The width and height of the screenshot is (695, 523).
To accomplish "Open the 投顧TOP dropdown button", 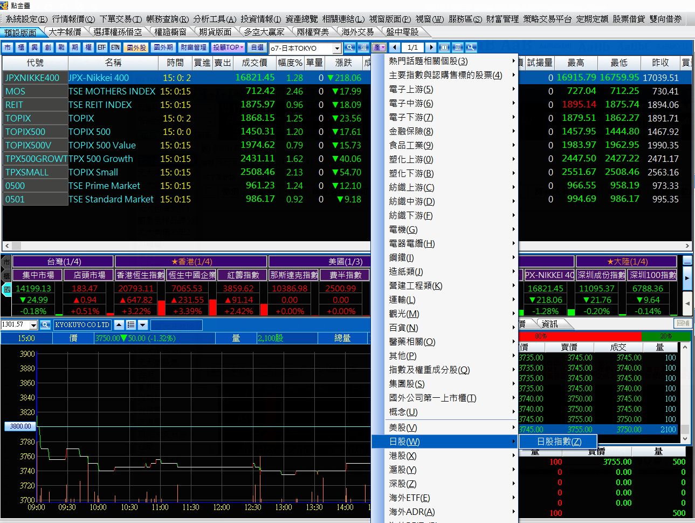I will pos(228,47).
